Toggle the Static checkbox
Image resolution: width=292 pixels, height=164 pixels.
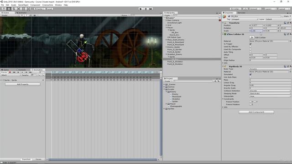pos(282,16)
